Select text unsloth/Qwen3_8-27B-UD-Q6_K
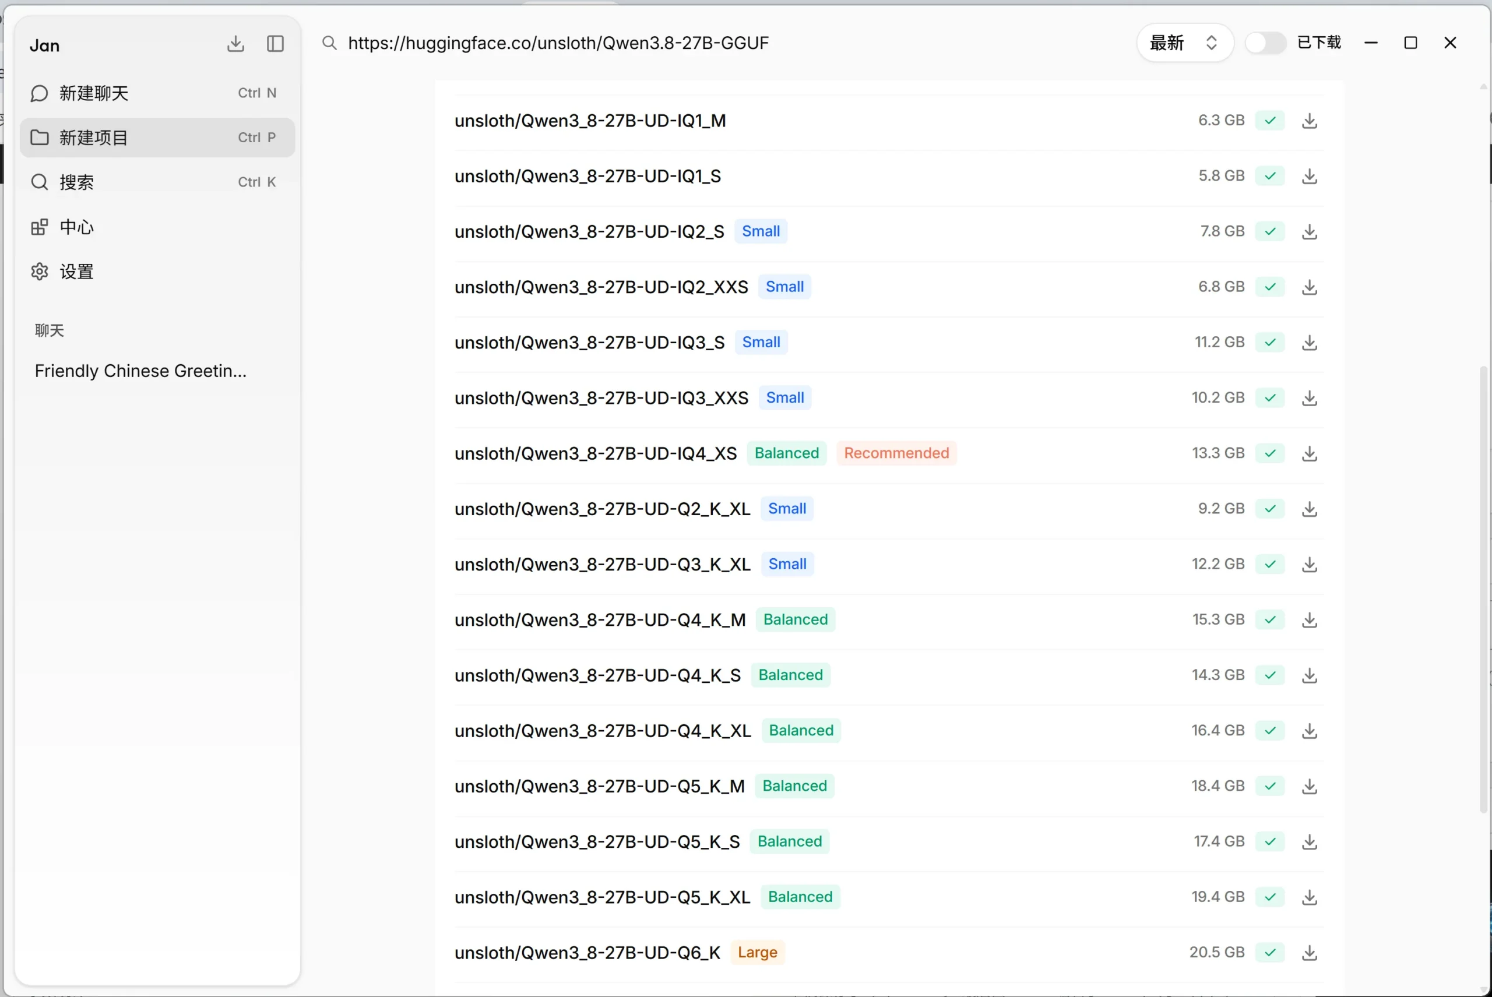The width and height of the screenshot is (1492, 997). [587, 953]
